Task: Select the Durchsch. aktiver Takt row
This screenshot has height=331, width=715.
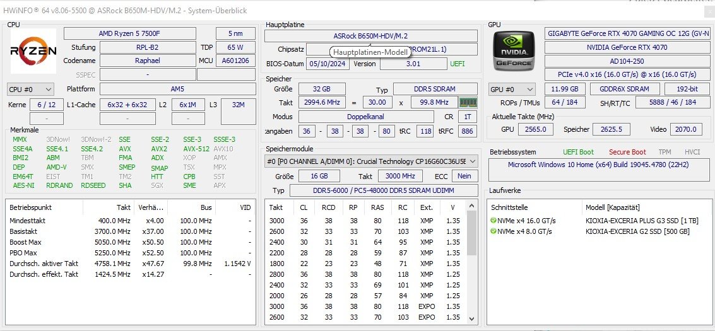Action: click(130, 264)
